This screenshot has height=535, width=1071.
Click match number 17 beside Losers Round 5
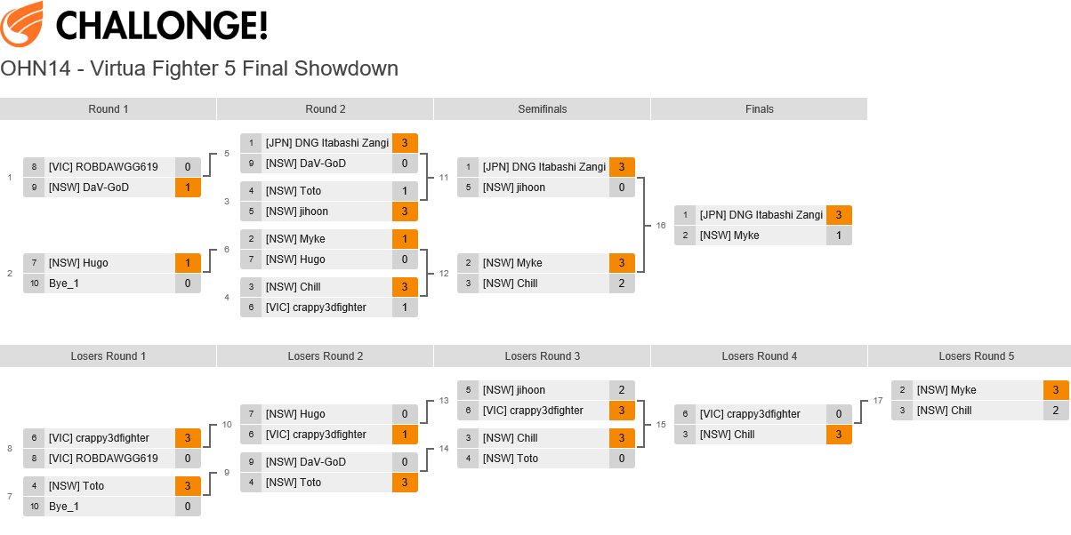pyautogui.click(x=878, y=401)
